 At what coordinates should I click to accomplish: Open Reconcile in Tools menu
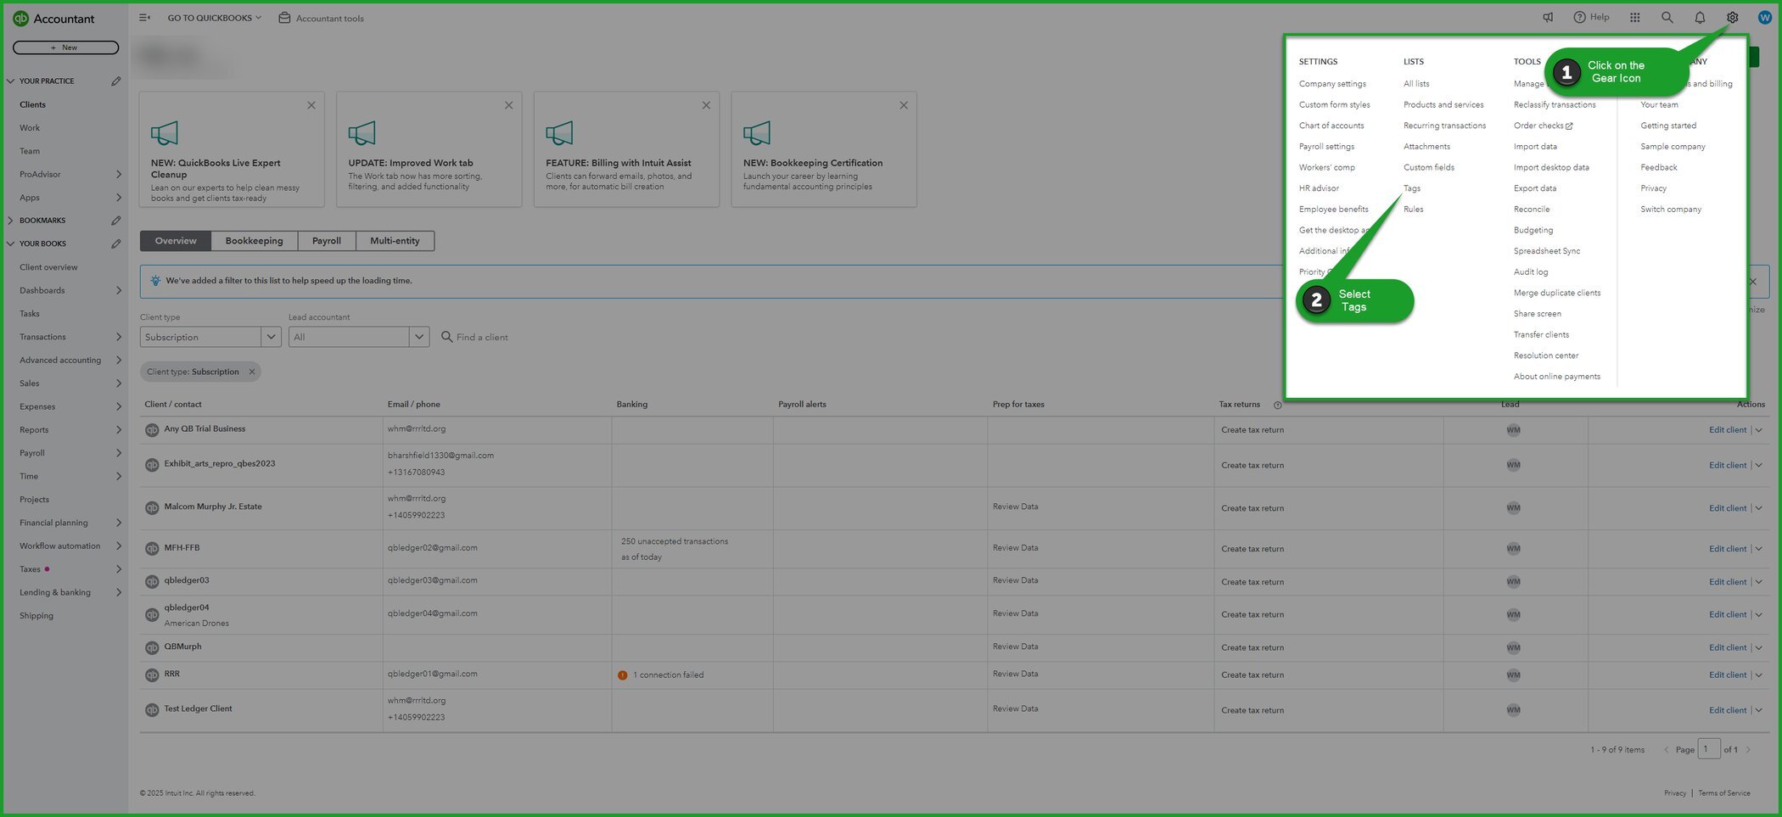click(1531, 210)
